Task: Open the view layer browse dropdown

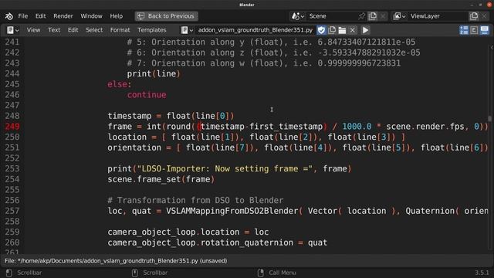Action: point(400,16)
